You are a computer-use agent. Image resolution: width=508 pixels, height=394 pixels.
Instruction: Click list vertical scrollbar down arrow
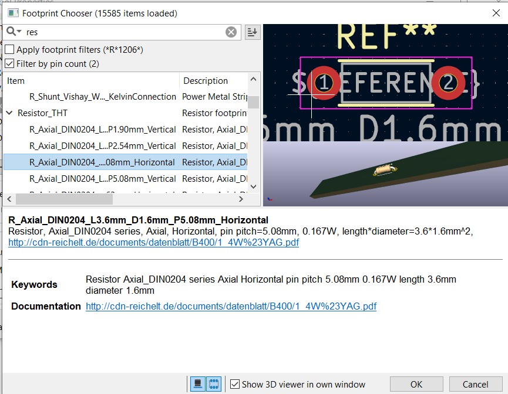pos(253,186)
